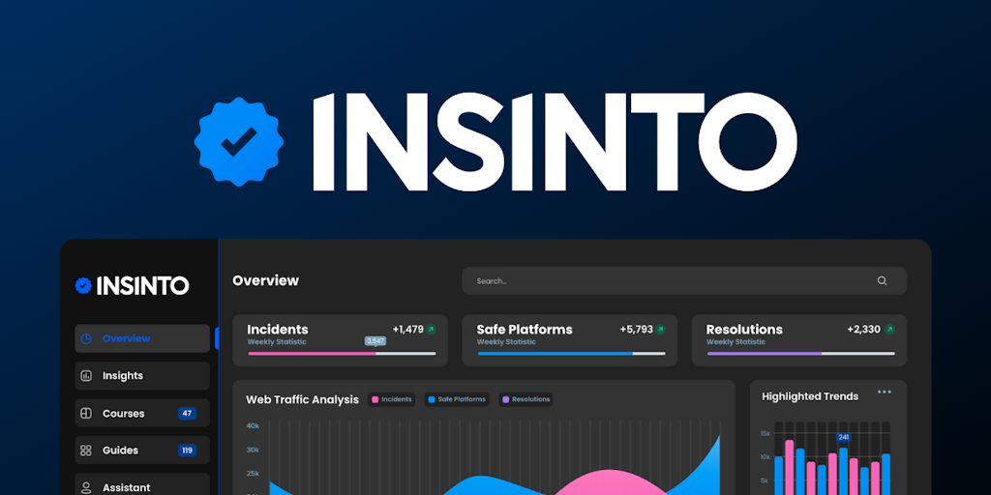Open the Guides sidebar item
Image resolution: width=991 pixels, height=495 pixels.
142,451
